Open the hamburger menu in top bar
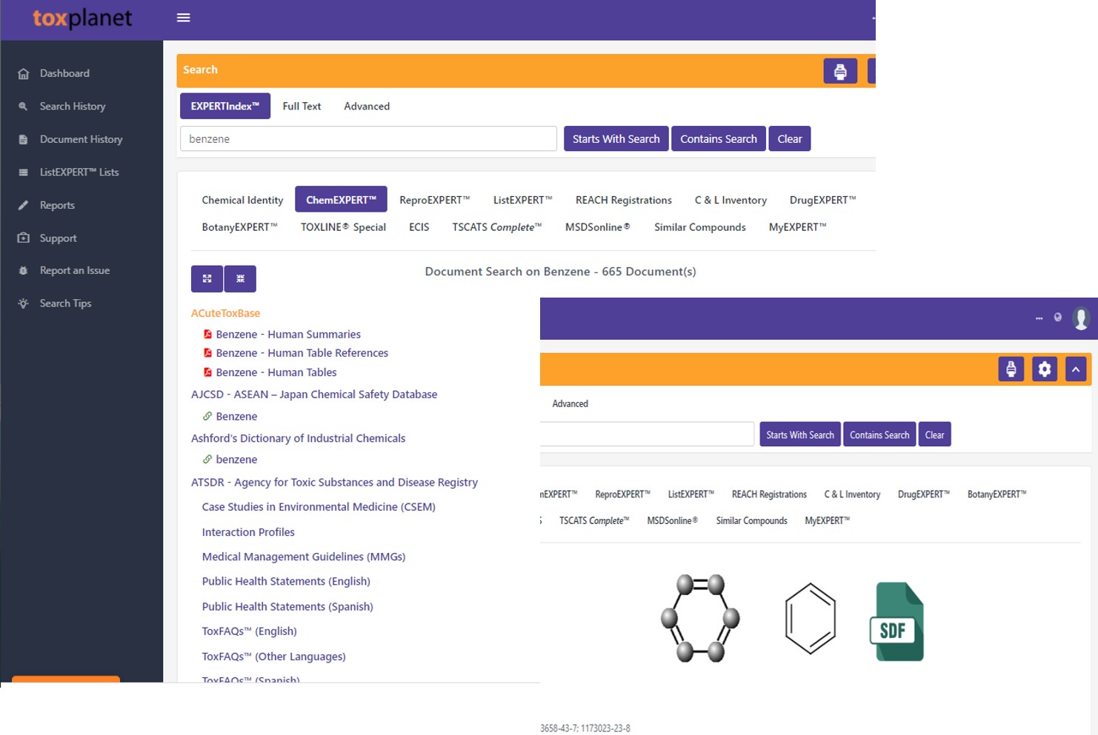Image resolution: width=1098 pixels, height=735 pixels. [184, 18]
